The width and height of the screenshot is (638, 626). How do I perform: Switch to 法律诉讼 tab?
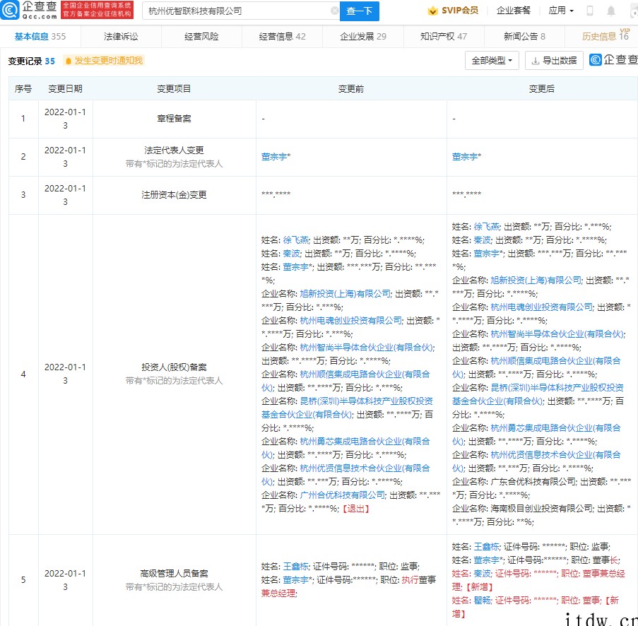pyautogui.click(x=121, y=37)
